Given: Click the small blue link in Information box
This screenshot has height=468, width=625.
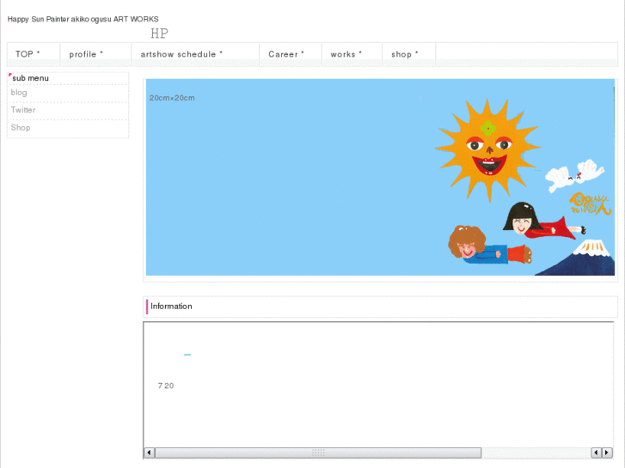Looking at the screenshot, I should pos(187,355).
